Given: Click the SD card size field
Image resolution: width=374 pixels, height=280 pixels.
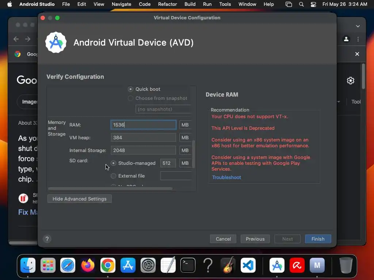Looking at the screenshot, I should tap(168, 163).
